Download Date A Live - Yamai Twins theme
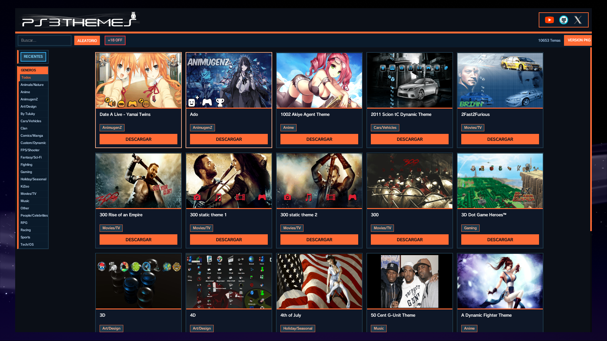This screenshot has width=607, height=341. (x=138, y=139)
